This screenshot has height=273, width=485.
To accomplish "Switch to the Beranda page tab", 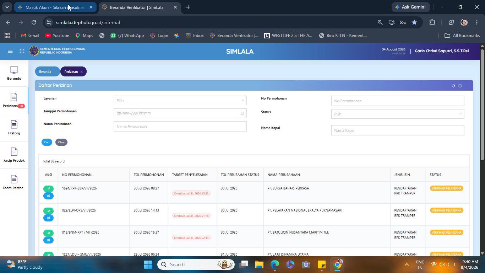I will pyautogui.click(x=45, y=72).
